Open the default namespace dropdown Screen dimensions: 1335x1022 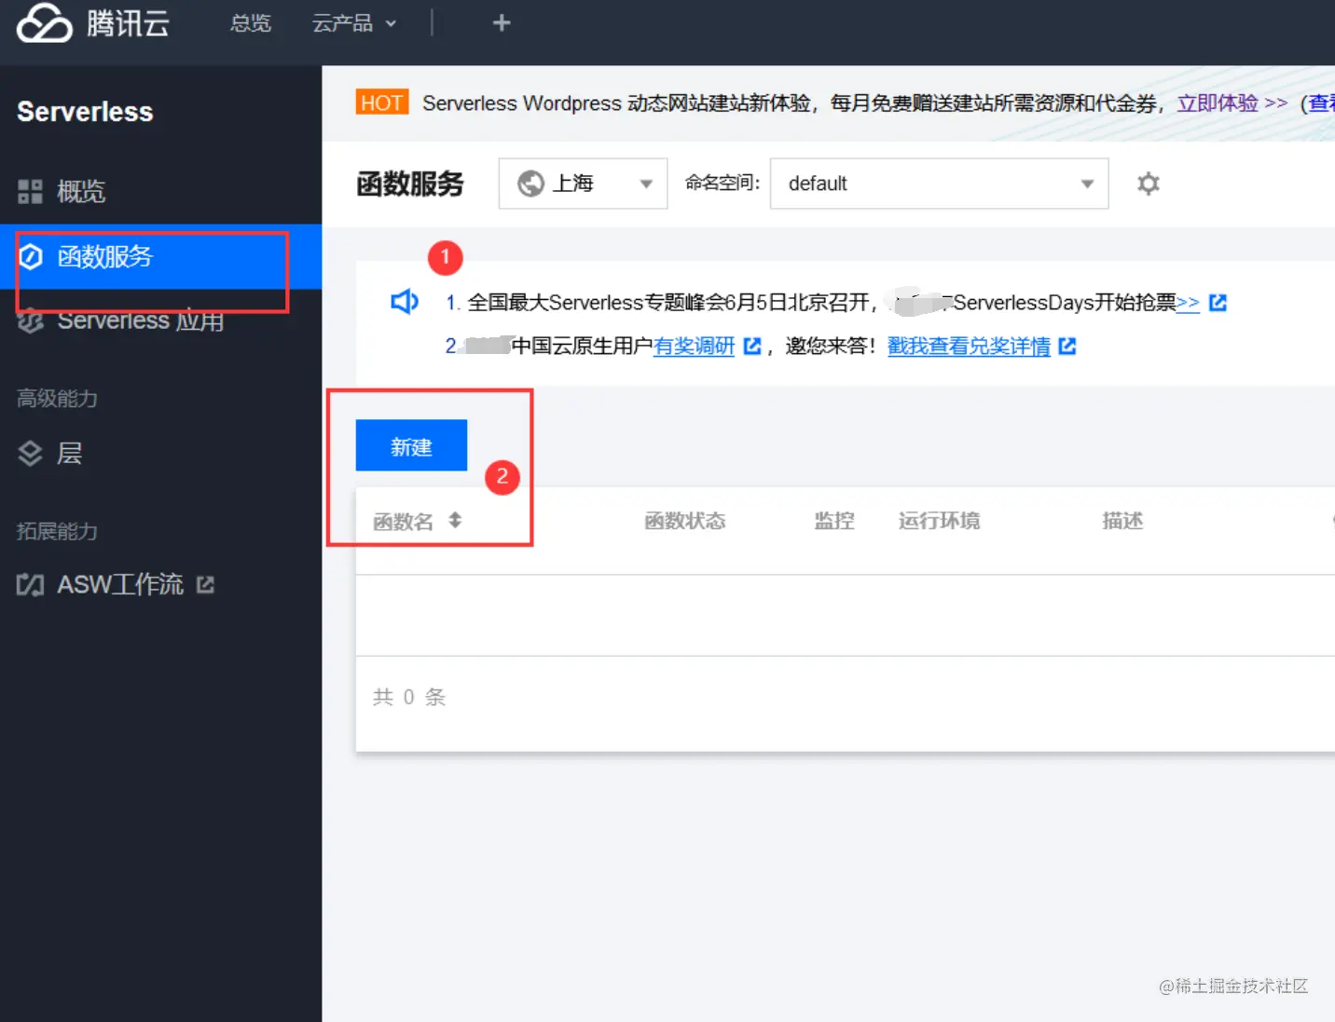pos(939,184)
